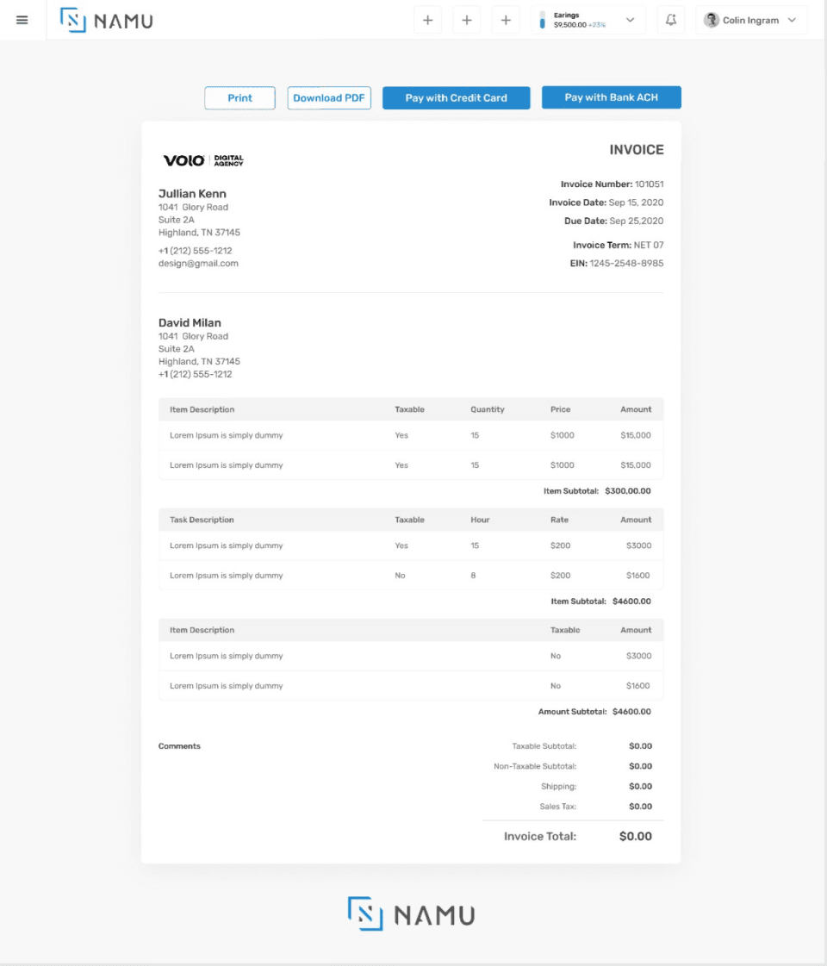Click Colin Ingram's avatar picture

coord(712,21)
